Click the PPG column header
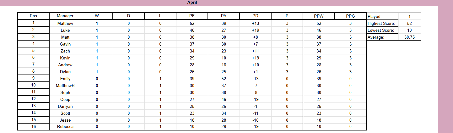This screenshot has width=453, height=133. tap(350, 16)
